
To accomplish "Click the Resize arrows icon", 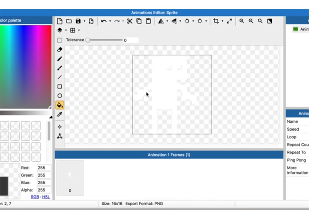I will 229,21.
